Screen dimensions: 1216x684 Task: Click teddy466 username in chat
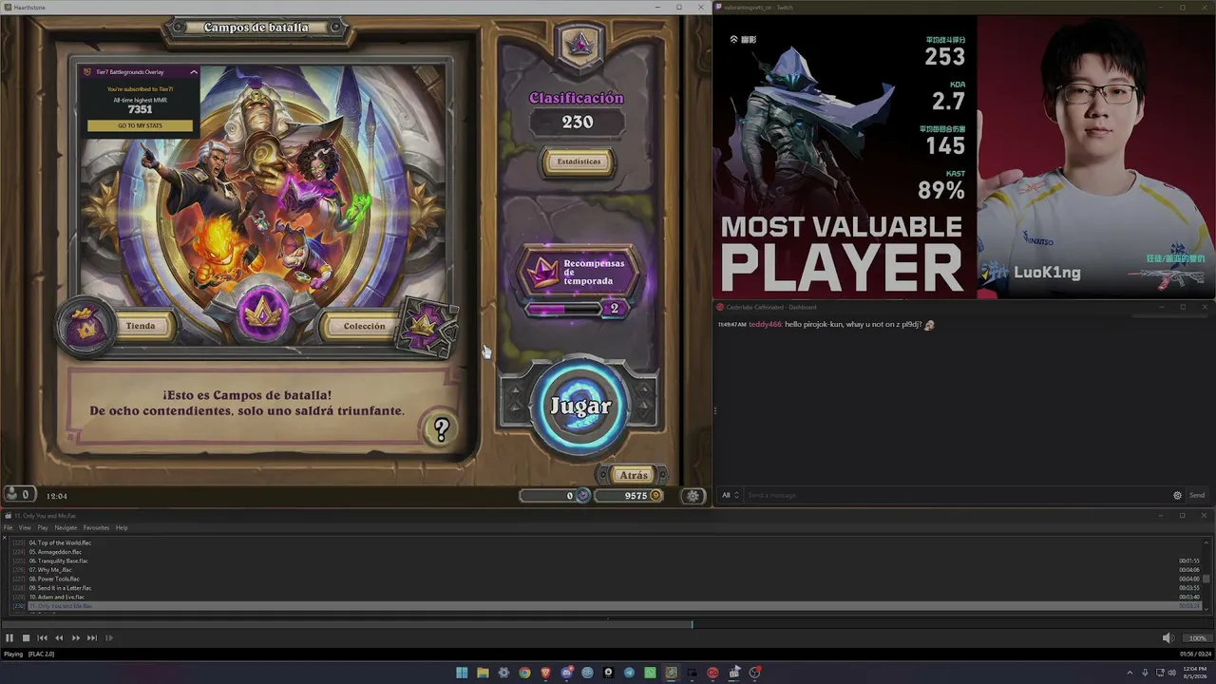point(765,325)
